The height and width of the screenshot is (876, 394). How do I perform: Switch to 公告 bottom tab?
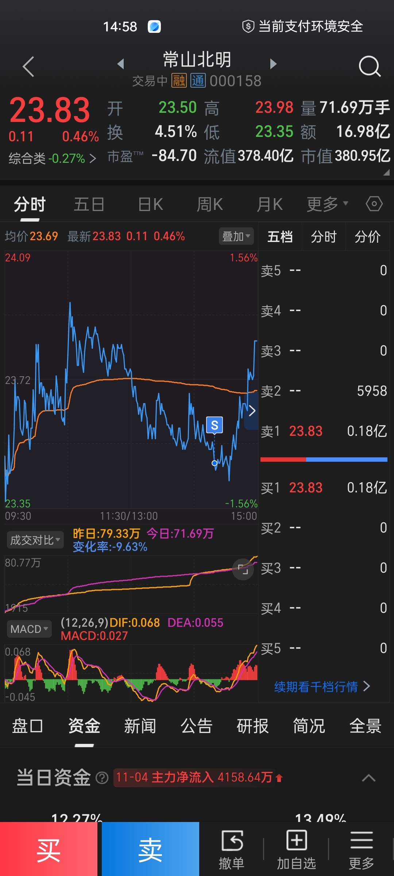[197, 726]
